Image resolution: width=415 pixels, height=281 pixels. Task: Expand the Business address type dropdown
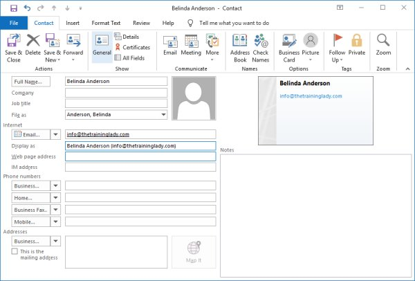pos(55,242)
